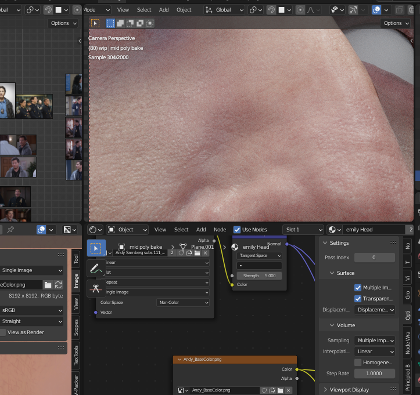
Task: Choose the set new selection mode icon
Action: [110, 23]
